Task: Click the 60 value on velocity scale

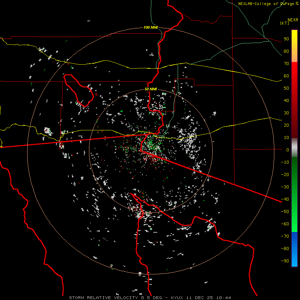Action: click(x=286, y=76)
